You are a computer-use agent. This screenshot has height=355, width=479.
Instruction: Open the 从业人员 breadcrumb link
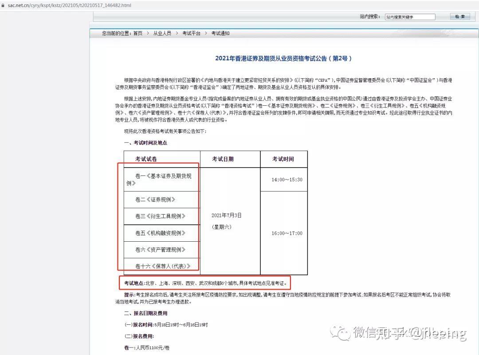pyautogui.click(x=162, y=33)
